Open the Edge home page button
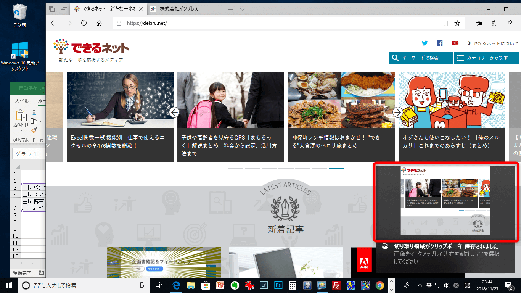This screenshot has width=521, height=293. click(x=99, y=23)
